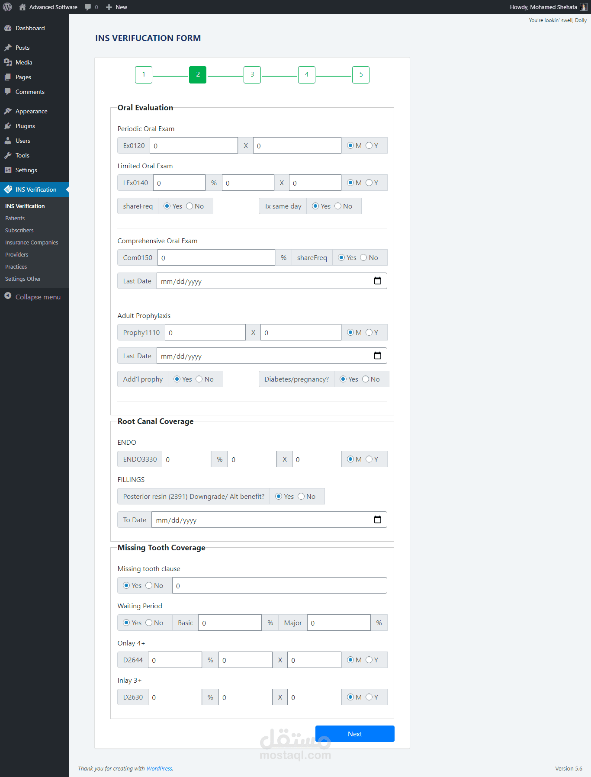Viewport: 591px width, 777px height.
Task: Click the Ex0120 first number input
Action: 193,146
